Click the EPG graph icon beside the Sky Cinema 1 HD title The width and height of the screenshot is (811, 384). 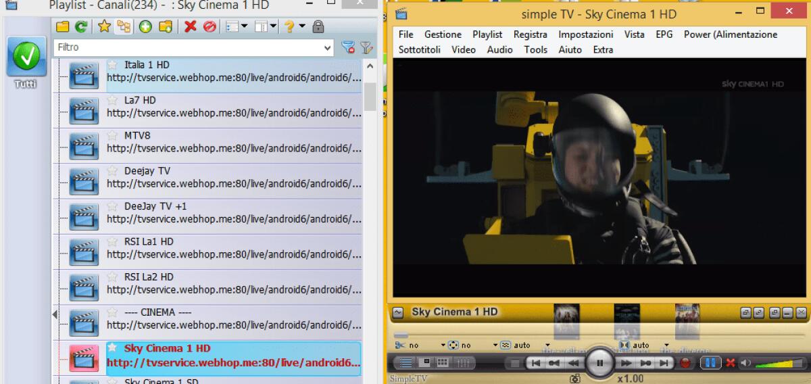[x=398, y=312]
